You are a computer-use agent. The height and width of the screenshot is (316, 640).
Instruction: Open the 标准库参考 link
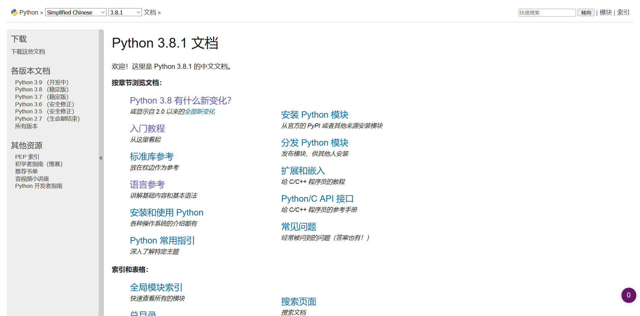click(152, 156)
